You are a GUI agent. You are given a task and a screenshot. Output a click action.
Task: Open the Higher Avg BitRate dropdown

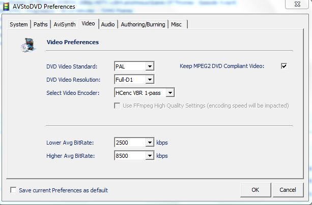150,156
